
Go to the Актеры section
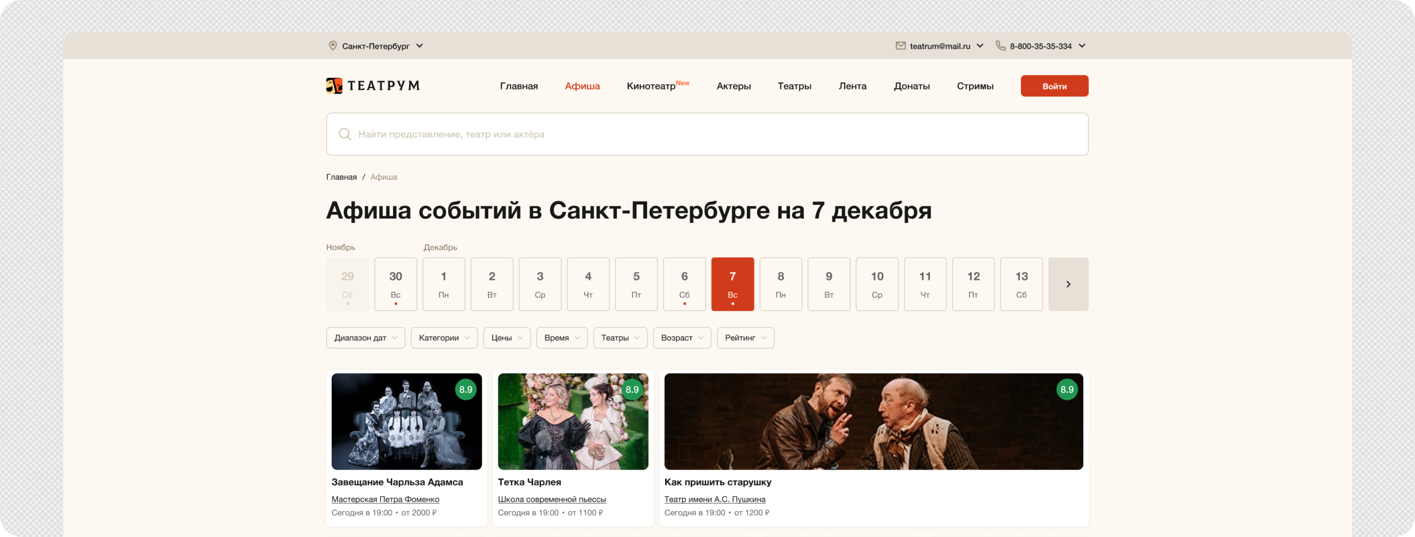pos(733,86)
